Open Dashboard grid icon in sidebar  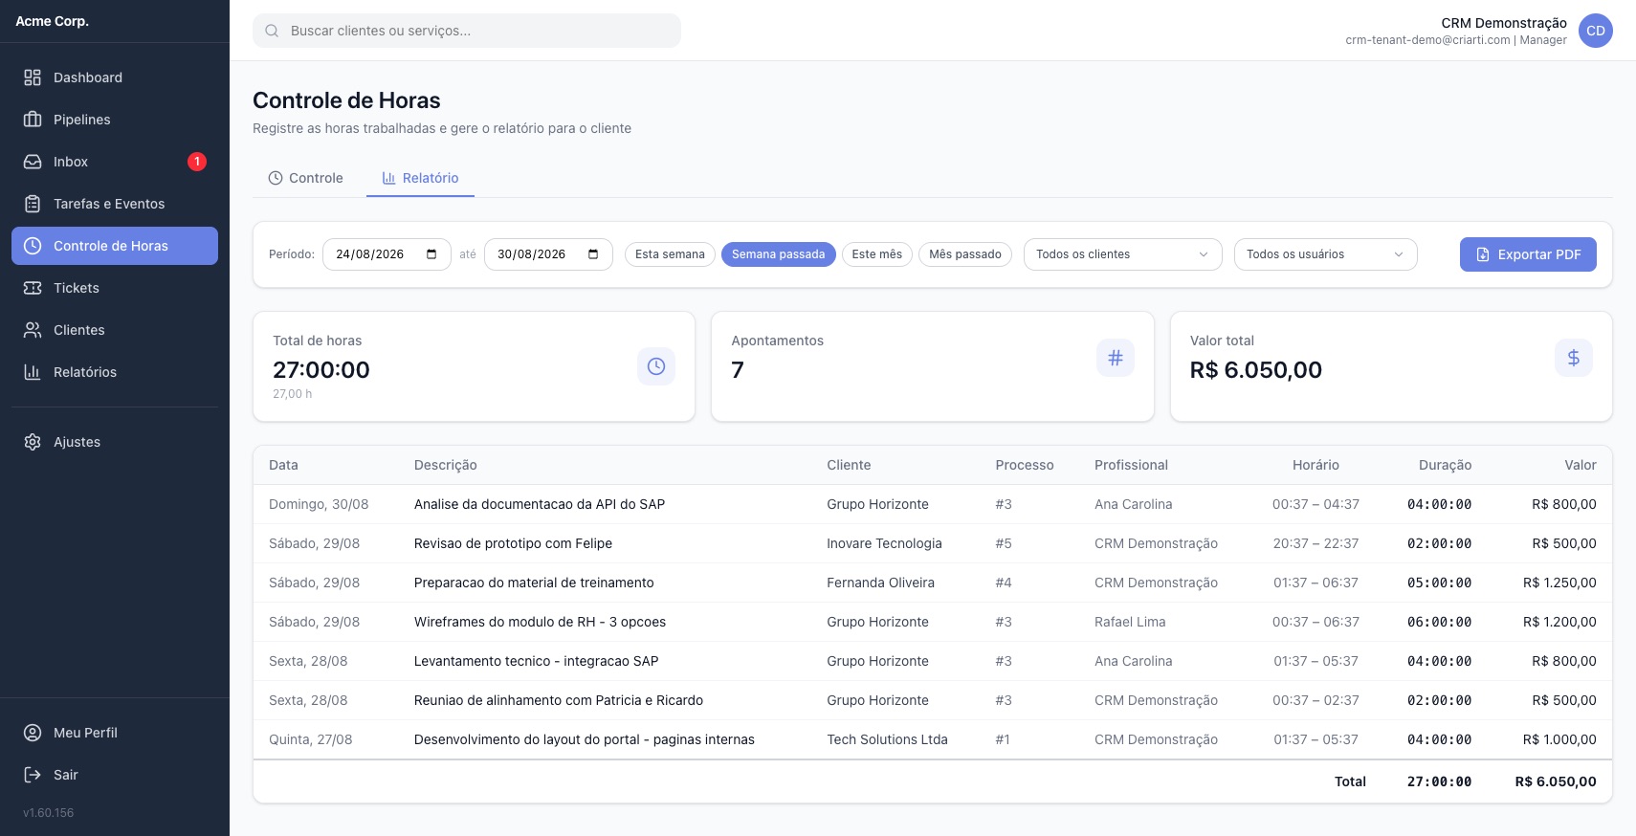33,77
